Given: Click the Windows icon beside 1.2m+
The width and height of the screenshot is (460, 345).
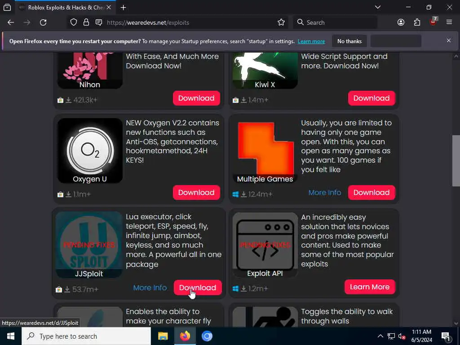Looking at the screenshot, I should coord(235,289).
